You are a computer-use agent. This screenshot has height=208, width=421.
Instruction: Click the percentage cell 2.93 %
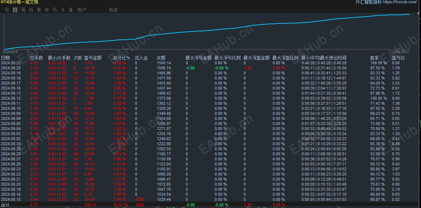coord(119,118)
